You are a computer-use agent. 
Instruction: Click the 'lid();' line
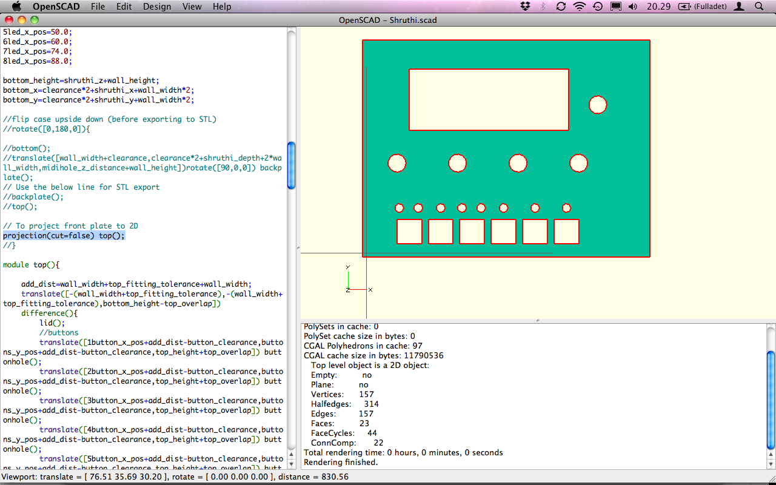[x=52, y=323]
